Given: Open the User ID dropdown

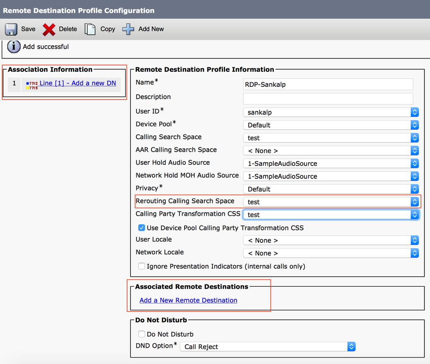Looking at the screenshot, I should click(x=331, y=112).
